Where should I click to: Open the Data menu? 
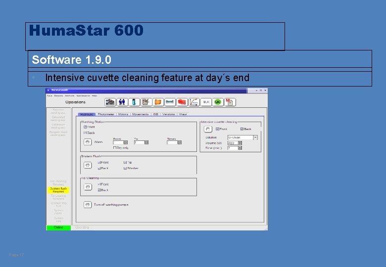(49, 95)
